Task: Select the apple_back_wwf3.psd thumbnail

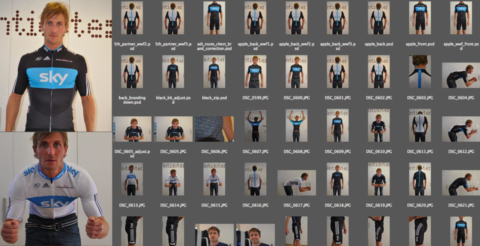Action: coord(338,18)
